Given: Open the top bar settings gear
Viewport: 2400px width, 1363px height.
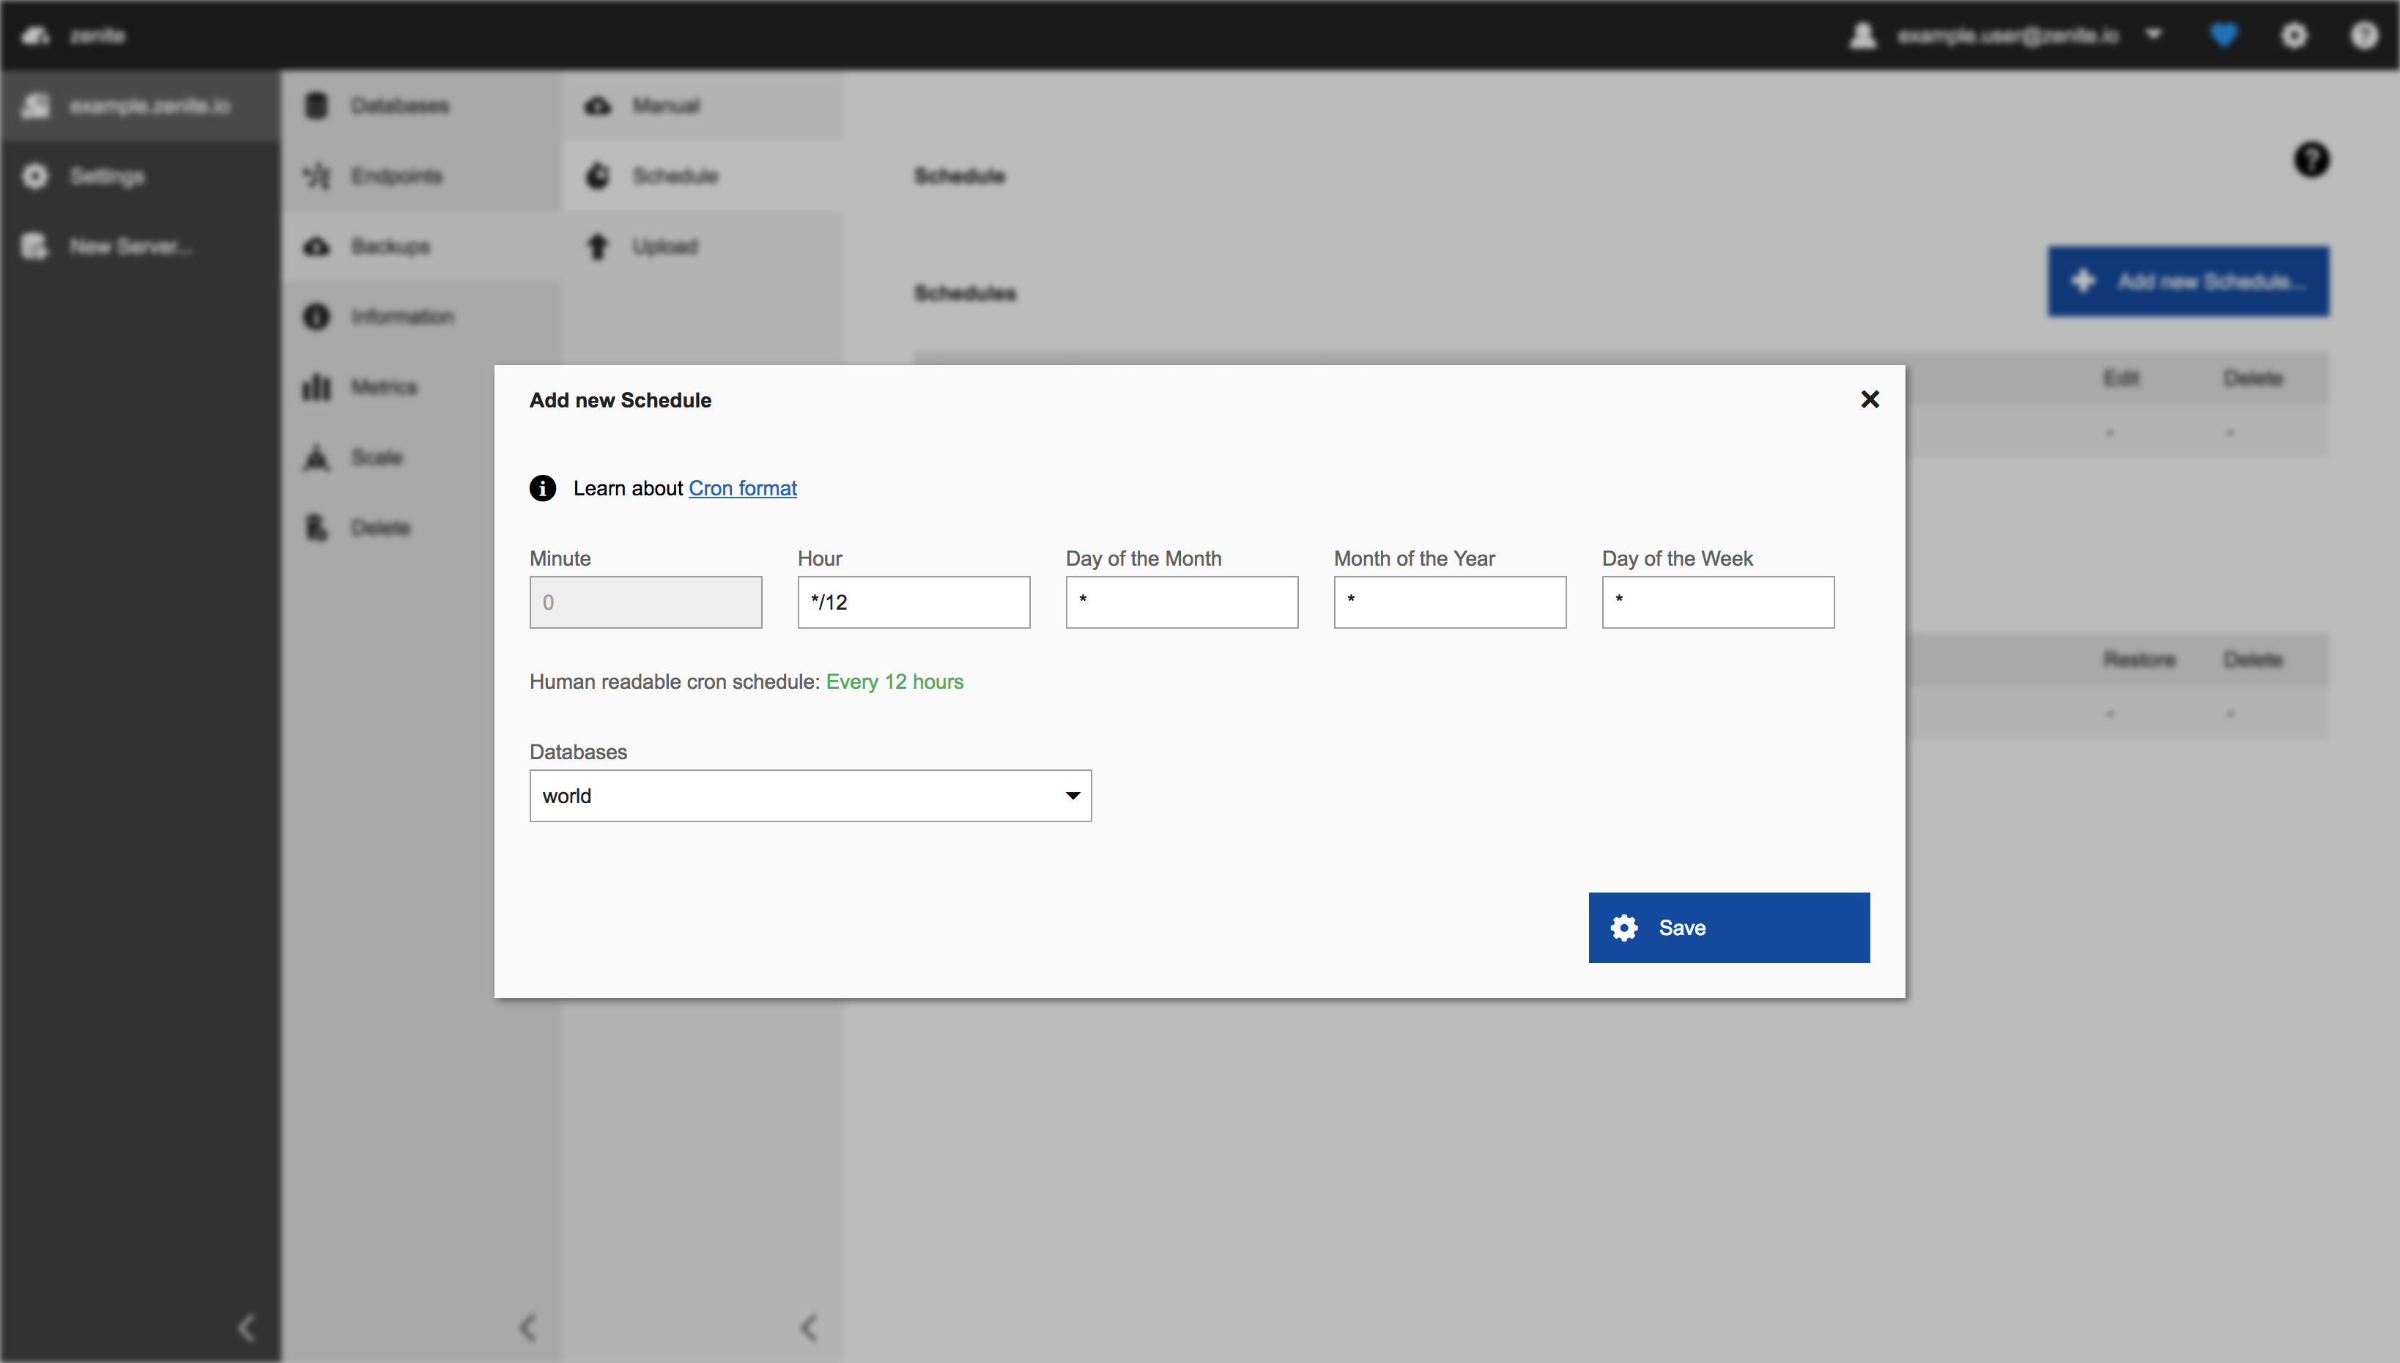Looking at the screenshot, I should click(x=2293, y=36).
